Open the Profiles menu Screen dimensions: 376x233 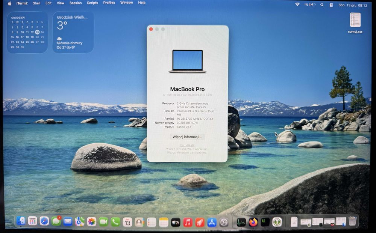coord(109,3)
